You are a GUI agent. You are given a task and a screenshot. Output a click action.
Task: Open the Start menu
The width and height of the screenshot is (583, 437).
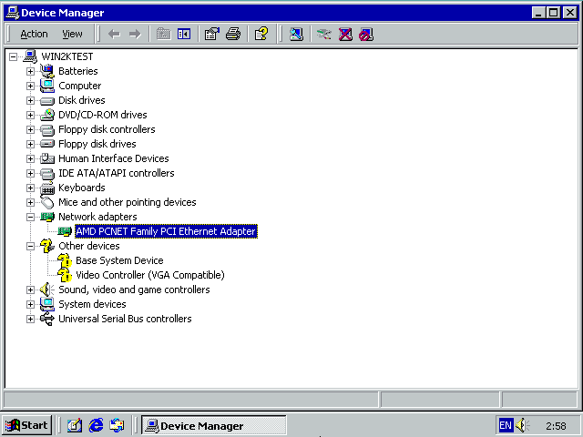pos(27,425)
